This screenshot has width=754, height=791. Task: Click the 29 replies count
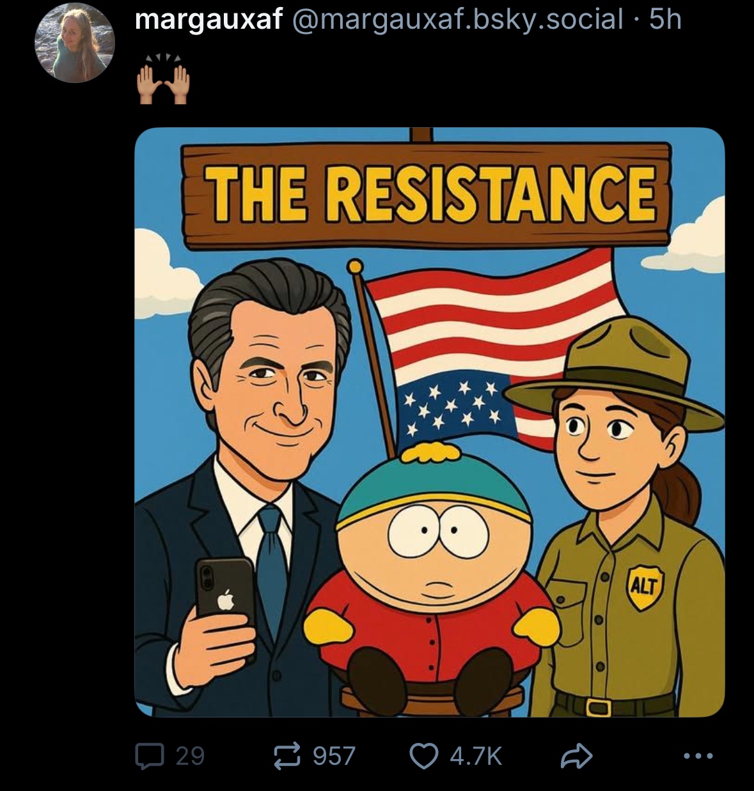pyautogui.click(x=190, y=756)
